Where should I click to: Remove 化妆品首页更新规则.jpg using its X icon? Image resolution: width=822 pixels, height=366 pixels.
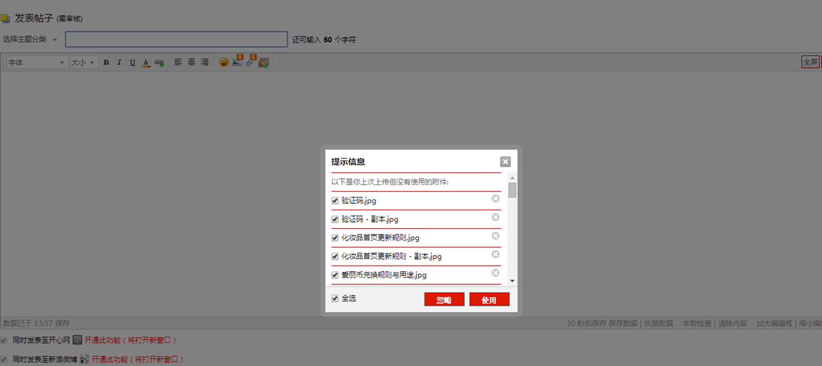(x=495, y=235)
